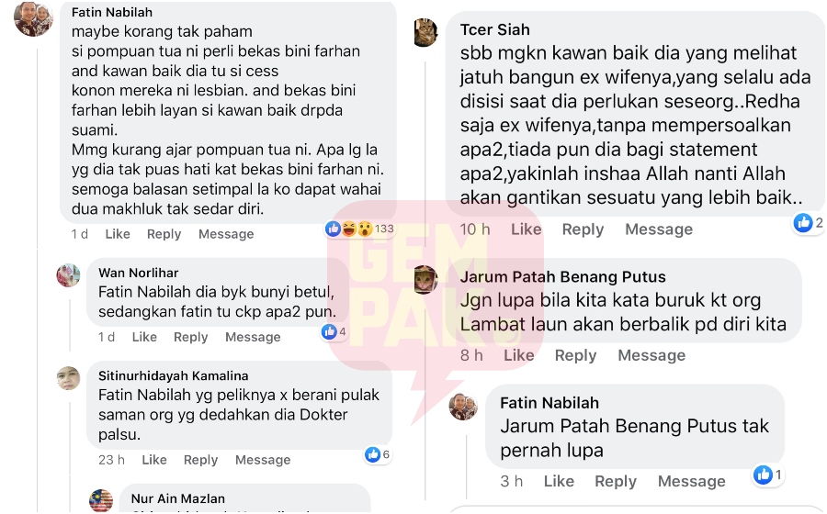Viewport: 827px width, 514px height.
Task: Open Fatin Nabilah's profile picture, top comment
Action: pos(33,19)
